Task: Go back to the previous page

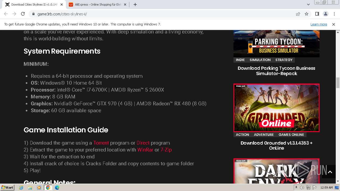Action: point(6,14)
